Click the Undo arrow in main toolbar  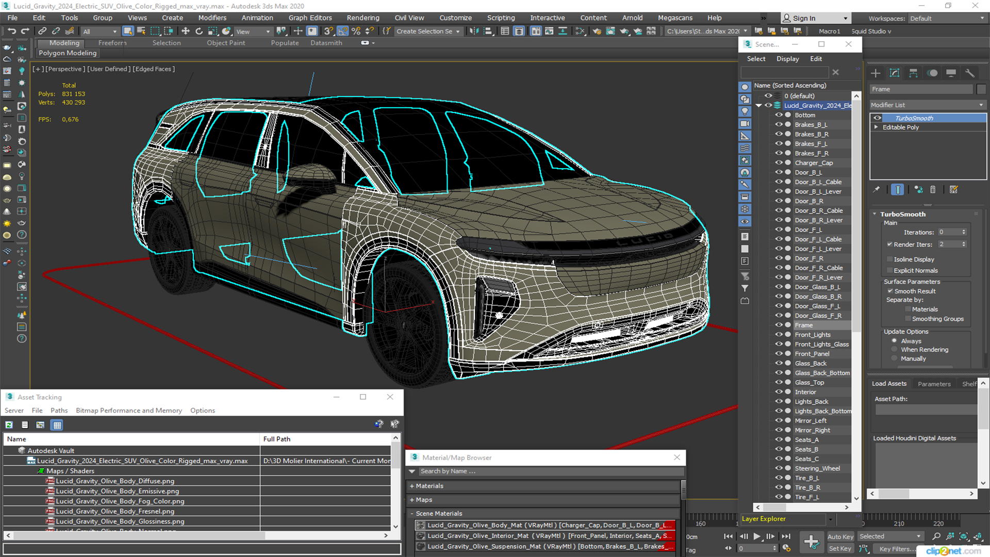12,31
